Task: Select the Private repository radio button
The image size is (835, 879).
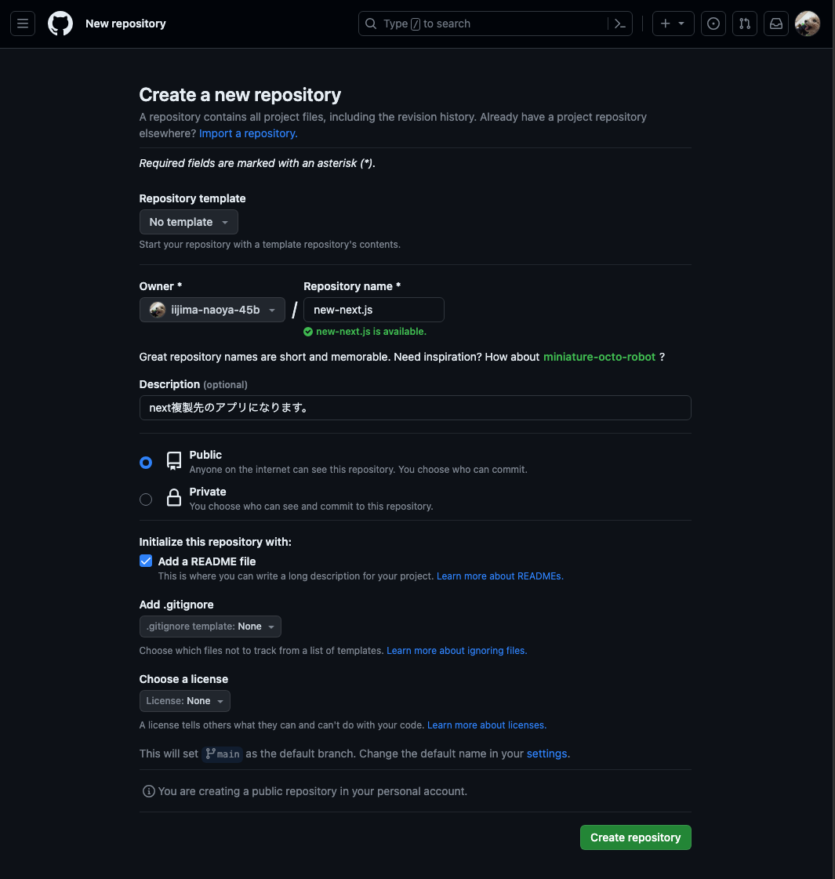Action: tap(145, 499)
